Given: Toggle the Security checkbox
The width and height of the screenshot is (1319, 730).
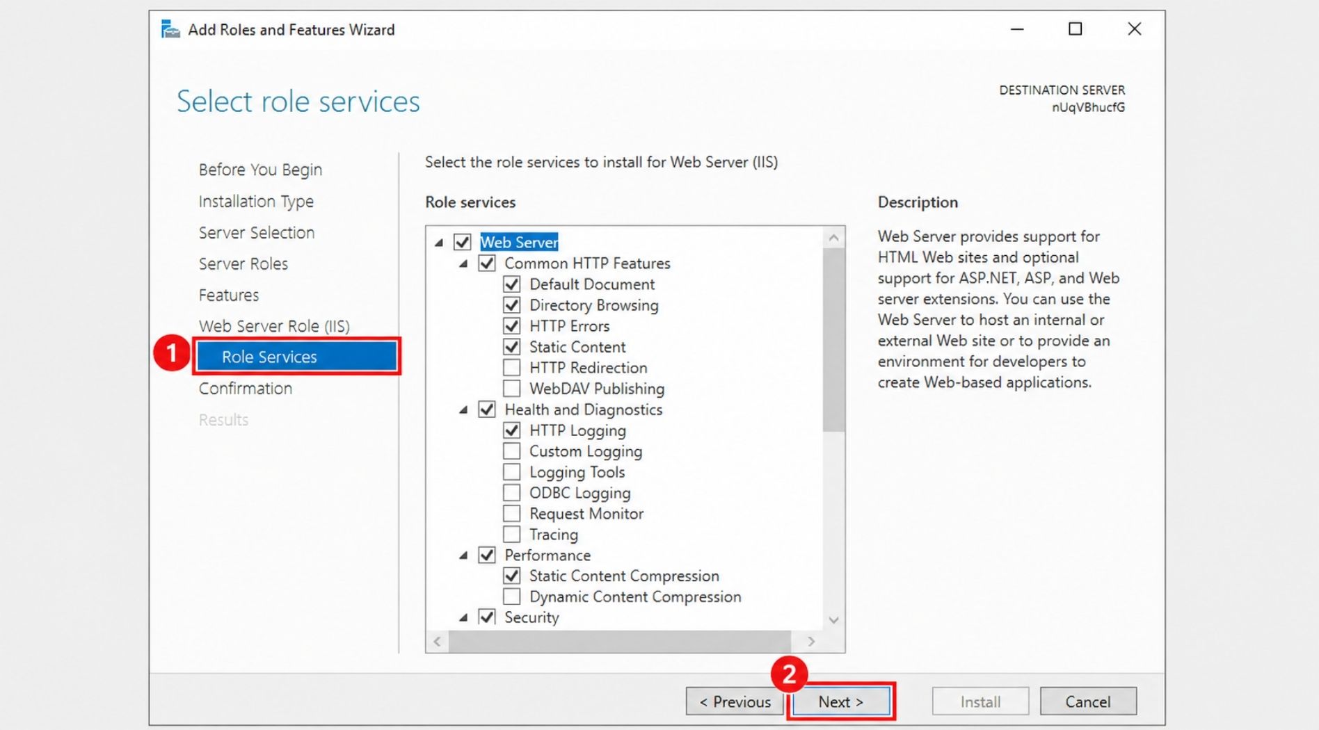Looking at the screenshot, I should click(487, 617).
